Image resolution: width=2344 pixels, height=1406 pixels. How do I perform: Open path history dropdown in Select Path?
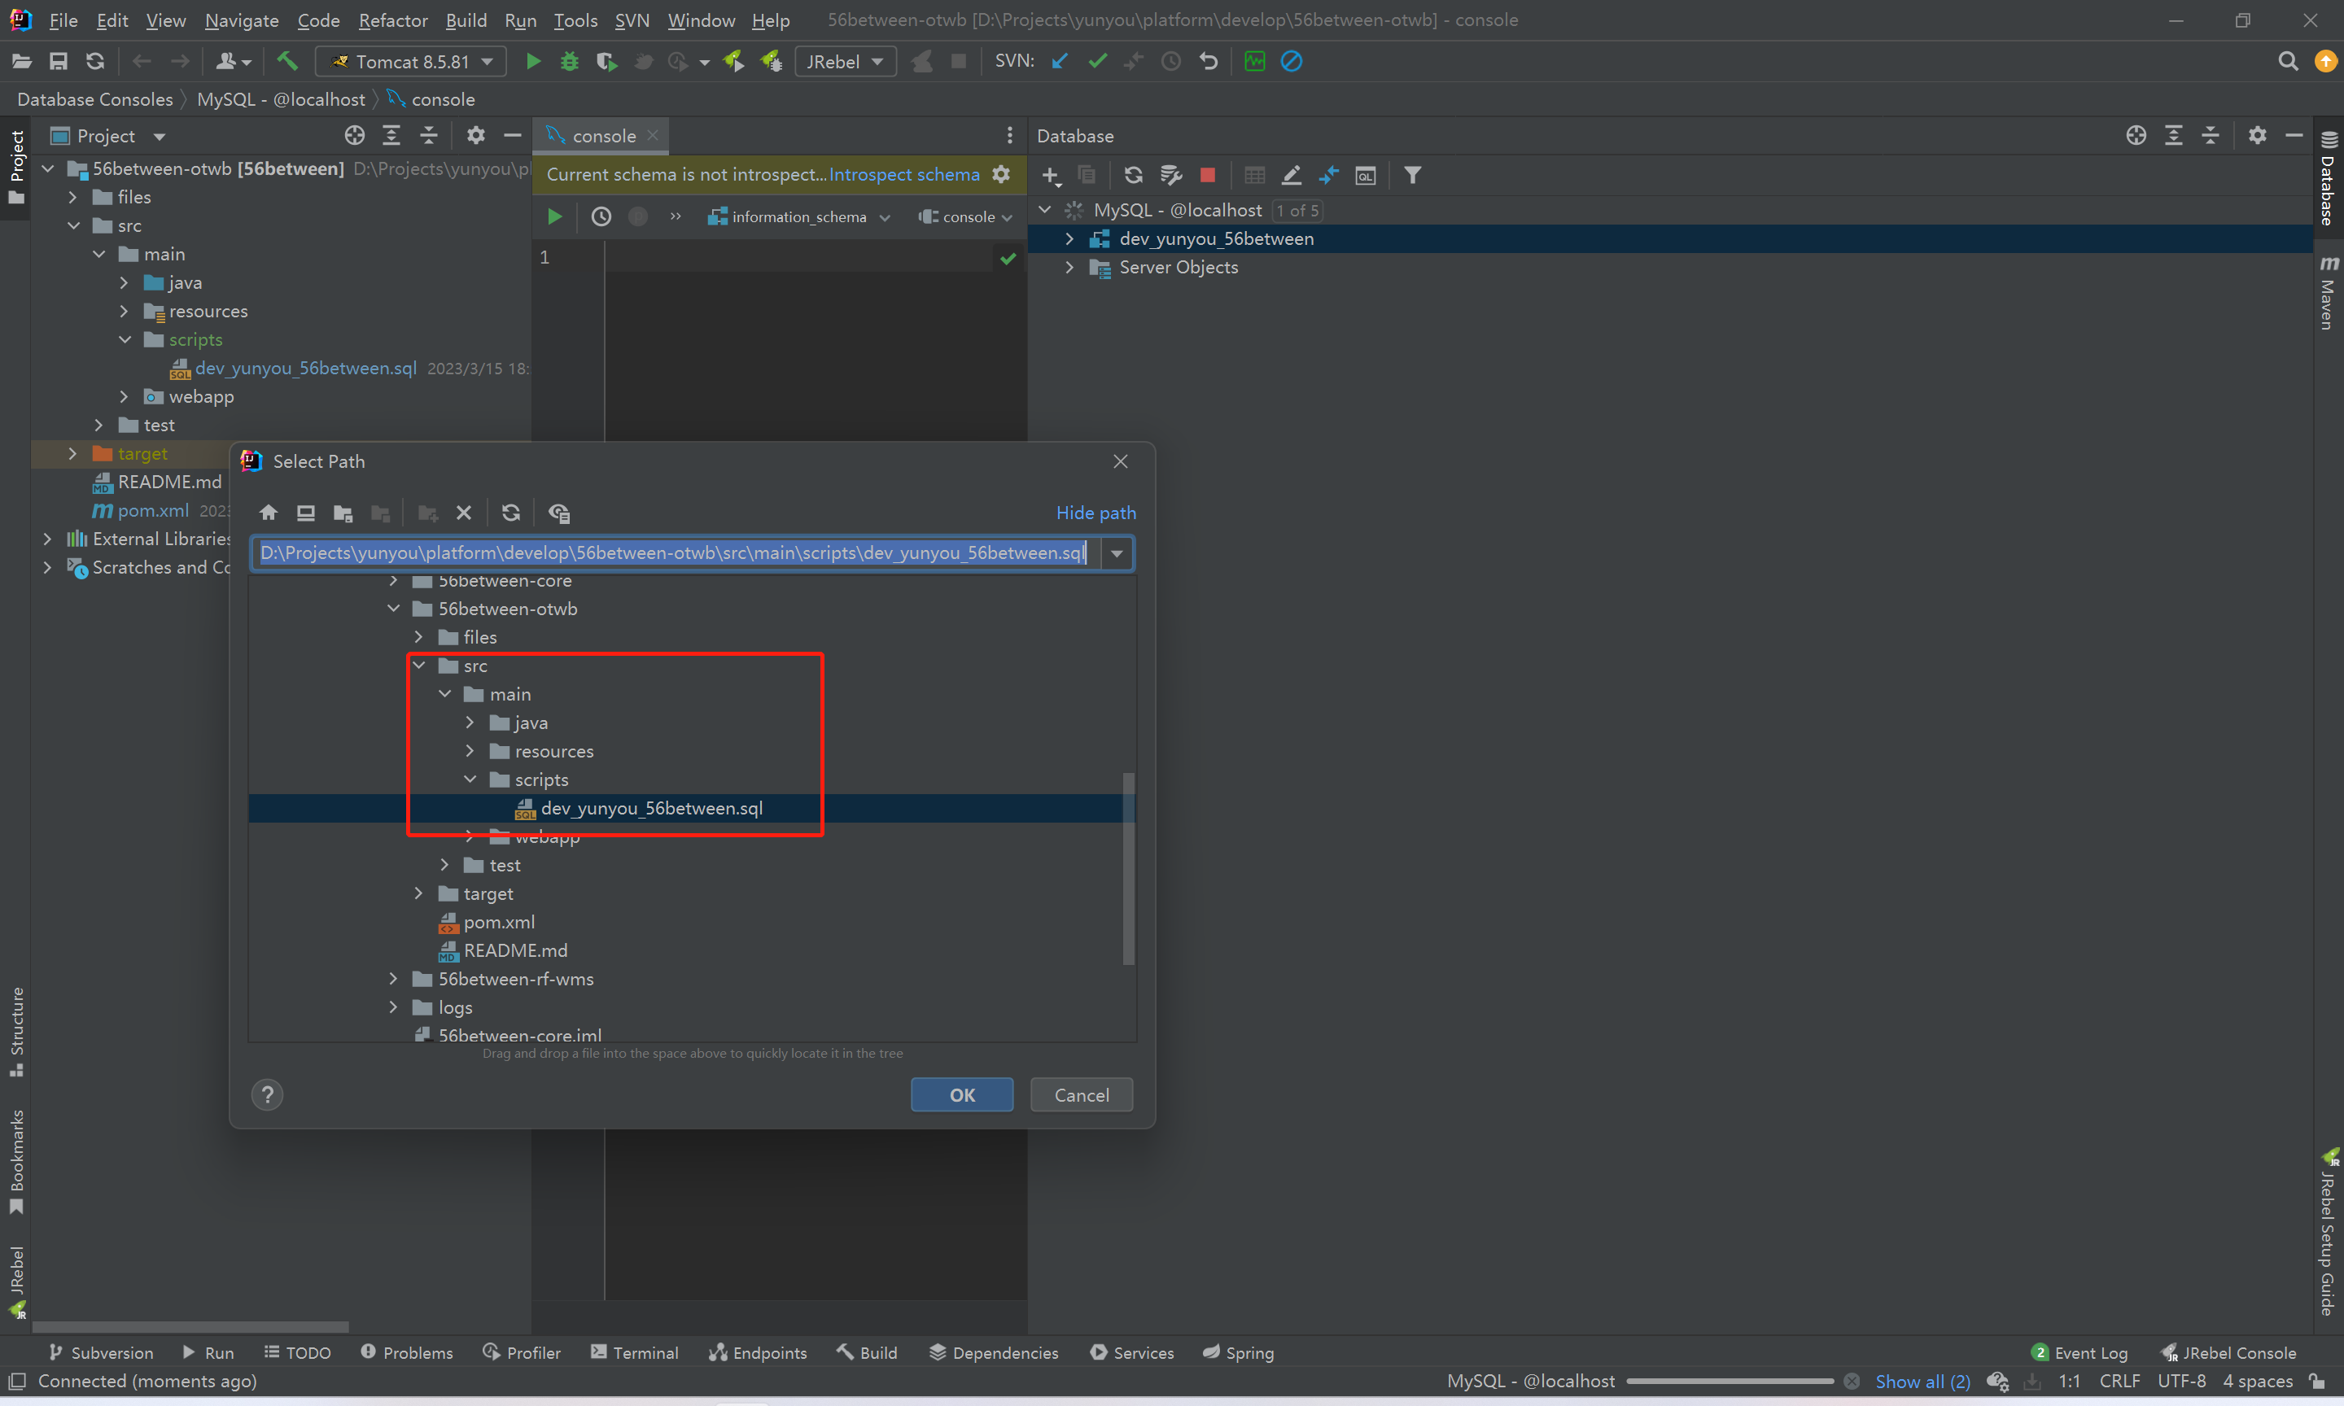(1117, 553)
